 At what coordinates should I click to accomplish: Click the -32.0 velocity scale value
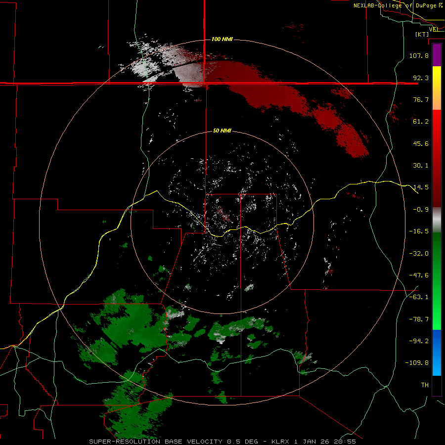419,254
